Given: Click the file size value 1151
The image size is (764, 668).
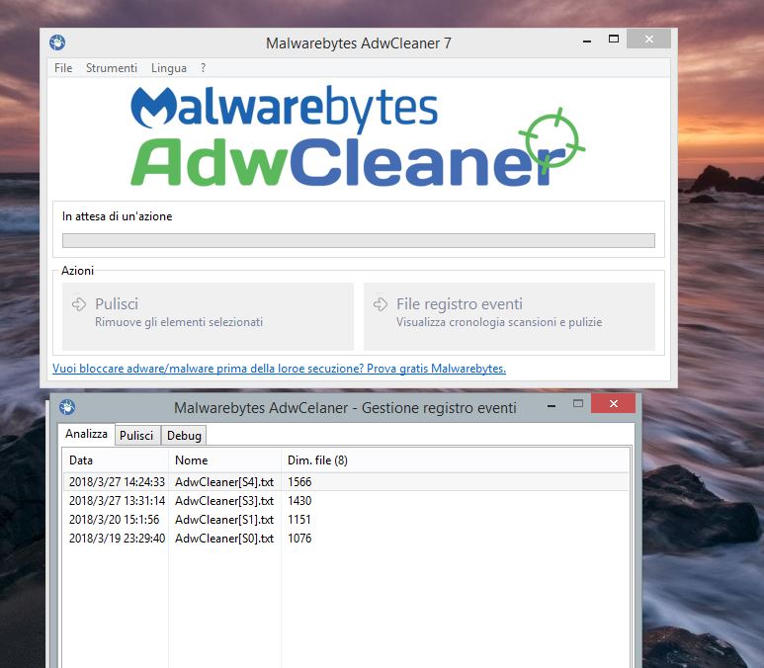Looking at the screenshot, I should click(299, 520).
